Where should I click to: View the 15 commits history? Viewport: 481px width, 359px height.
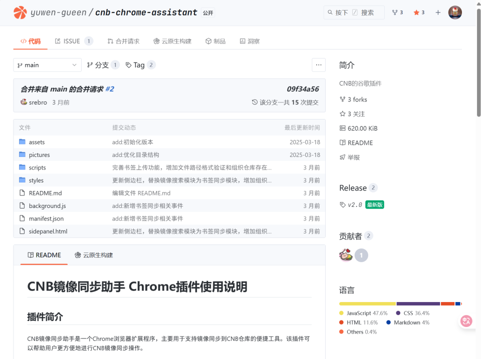(x=285, y=102)
